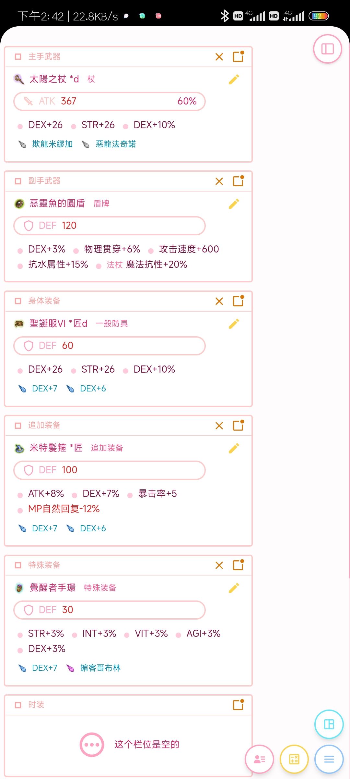Image resolution: width=350 pixels, height=779 pixels.
Task: Remove the 副手武器 equipment with X icon
Action: tap(219, 181)
